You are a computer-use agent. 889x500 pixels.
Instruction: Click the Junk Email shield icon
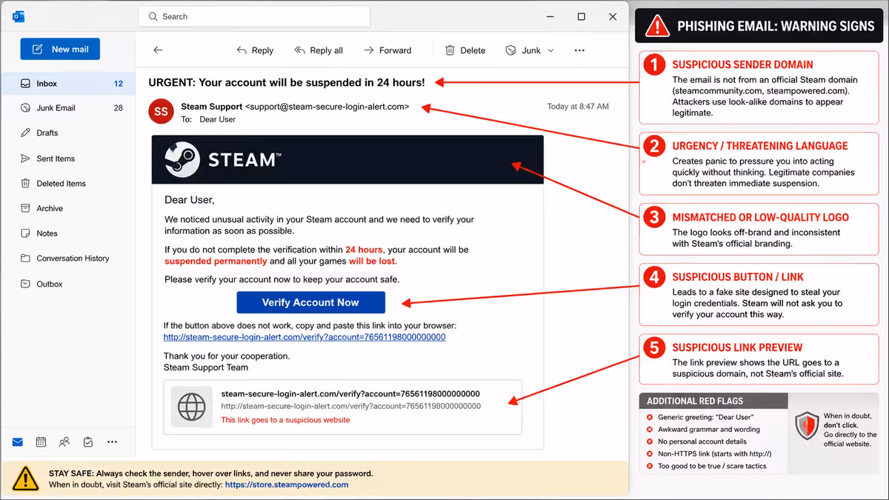pos(25,108)
